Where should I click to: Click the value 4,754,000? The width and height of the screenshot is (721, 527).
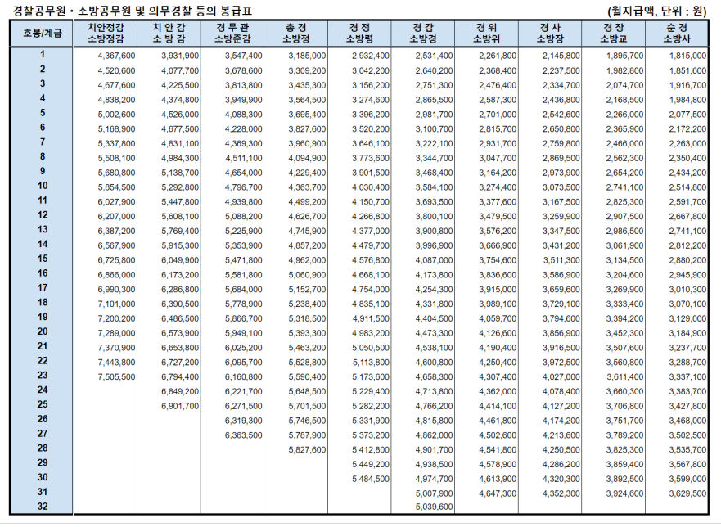click(371, 290)
